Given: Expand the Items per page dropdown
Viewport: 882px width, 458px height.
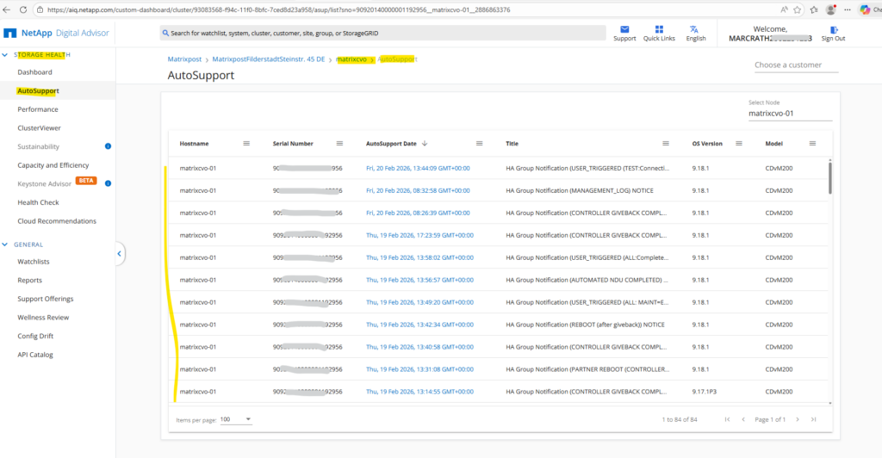Looking at the screenshot, I should (233, 419).
